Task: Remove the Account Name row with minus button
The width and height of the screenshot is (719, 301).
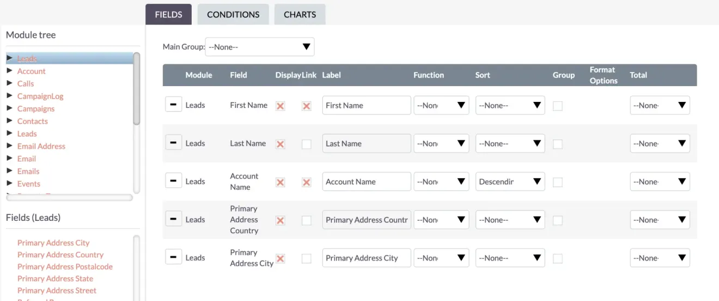Action: point(173,180)
